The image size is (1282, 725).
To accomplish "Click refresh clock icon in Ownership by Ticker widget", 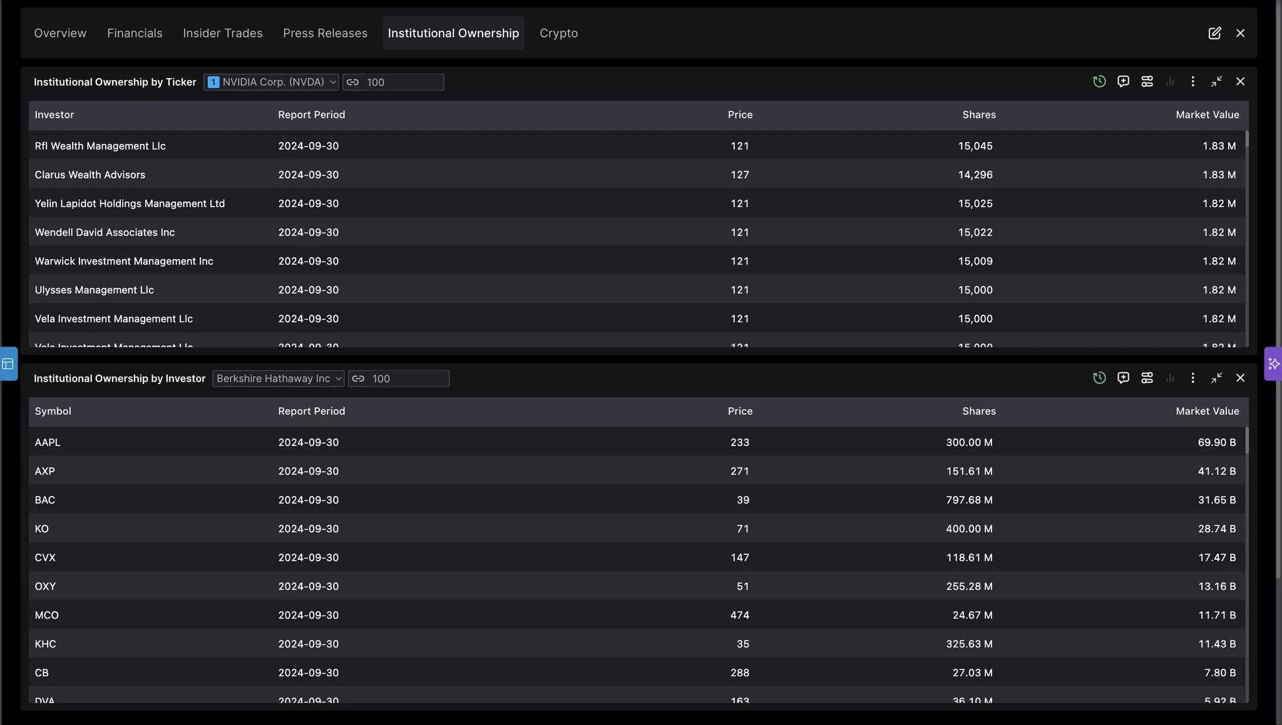I will tap(1099, 82).
